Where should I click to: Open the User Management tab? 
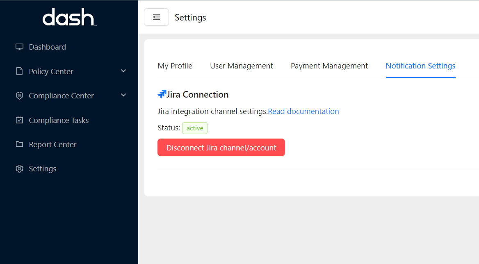(241, 66)
